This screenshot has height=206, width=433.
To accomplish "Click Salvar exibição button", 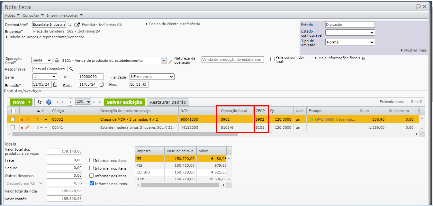I will click(x=124, y=102).
